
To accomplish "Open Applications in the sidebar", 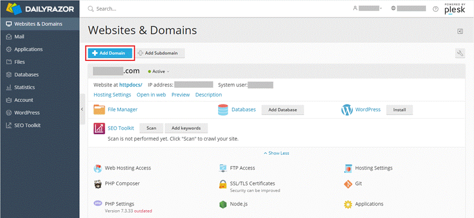I will click(40, 49).
